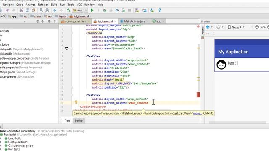
Task: Click the Paste icon in toolbar
Action: (x=34, y=10)
